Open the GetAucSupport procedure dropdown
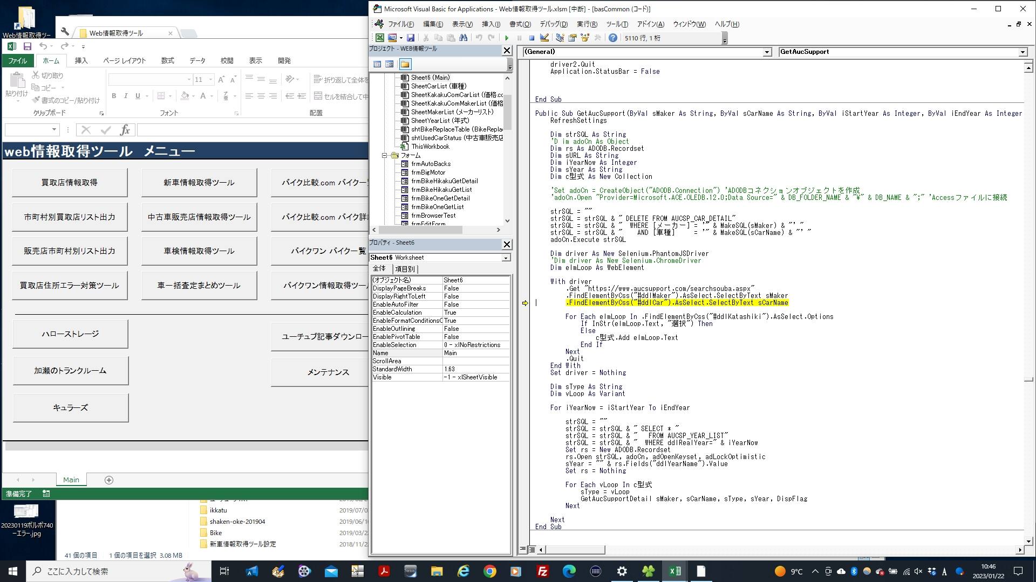Image resolution: width=1036 pixels, height=582 pixels. 1023,52
